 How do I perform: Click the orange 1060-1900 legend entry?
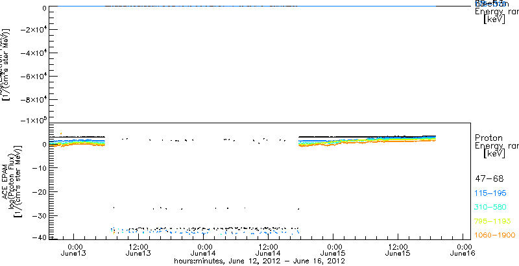[x=494, y=235]
